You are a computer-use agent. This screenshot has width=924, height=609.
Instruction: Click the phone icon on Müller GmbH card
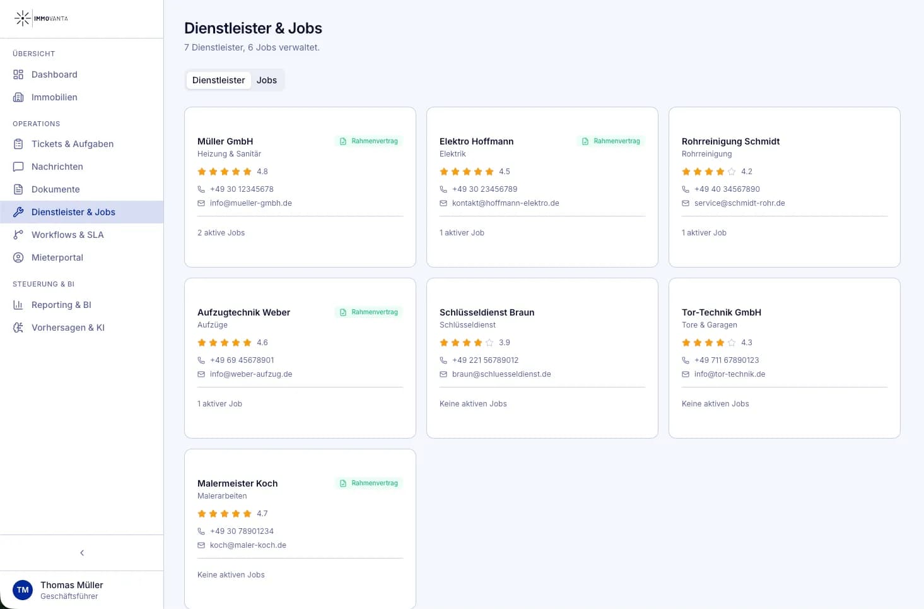point(201,189)
